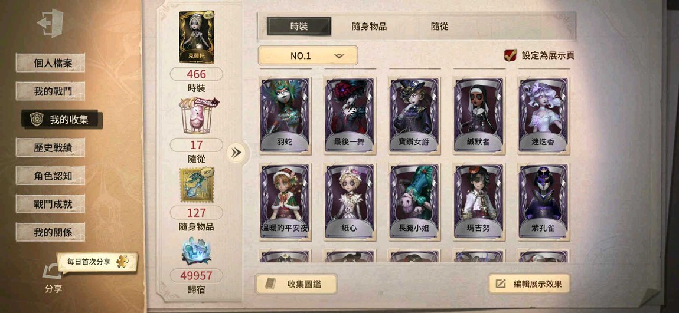This screenshot has width=679, height=313.
Task: Select the caged pink follower icon
Action: click(197, 115)
